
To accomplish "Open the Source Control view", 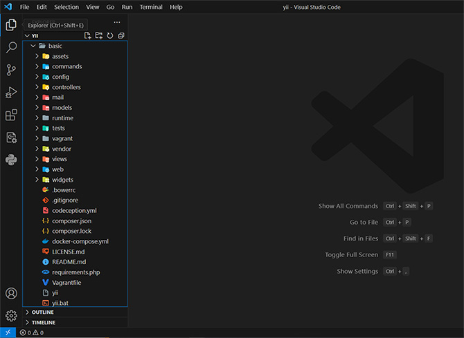I will point(11,70).
